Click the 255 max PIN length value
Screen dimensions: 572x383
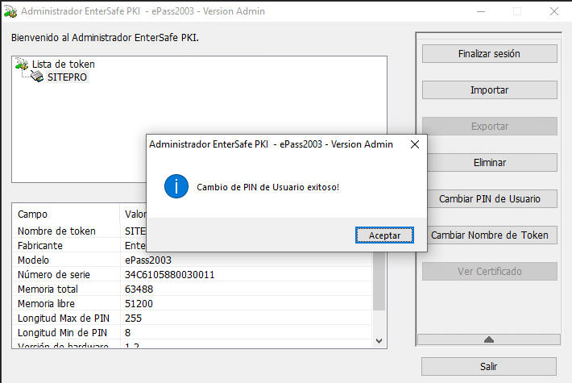pyautogui.click(x=133, y=318)
